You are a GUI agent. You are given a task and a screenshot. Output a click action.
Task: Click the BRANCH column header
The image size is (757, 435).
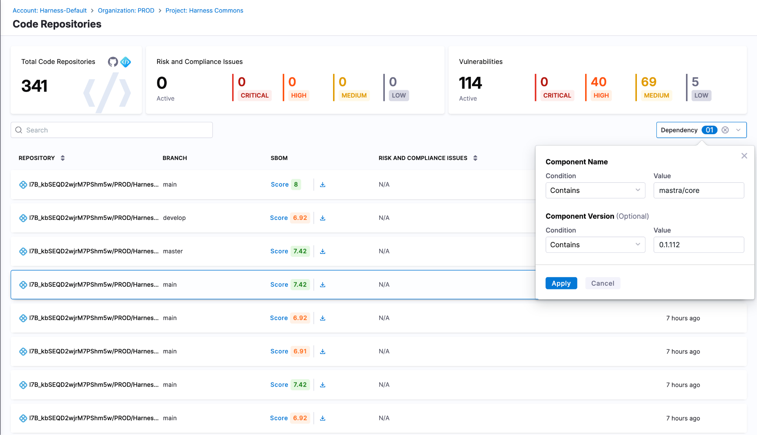tap(174, 158)
